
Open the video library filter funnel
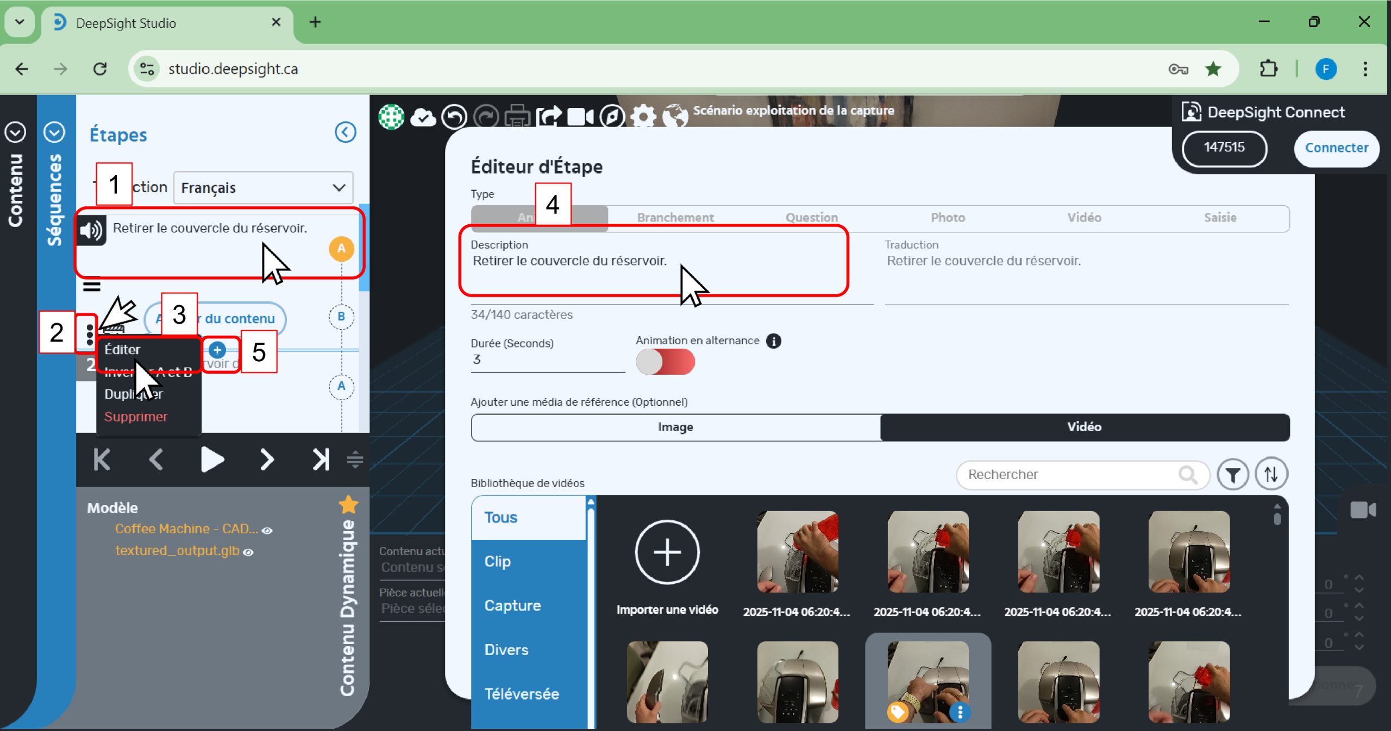tap(1232, 475)
